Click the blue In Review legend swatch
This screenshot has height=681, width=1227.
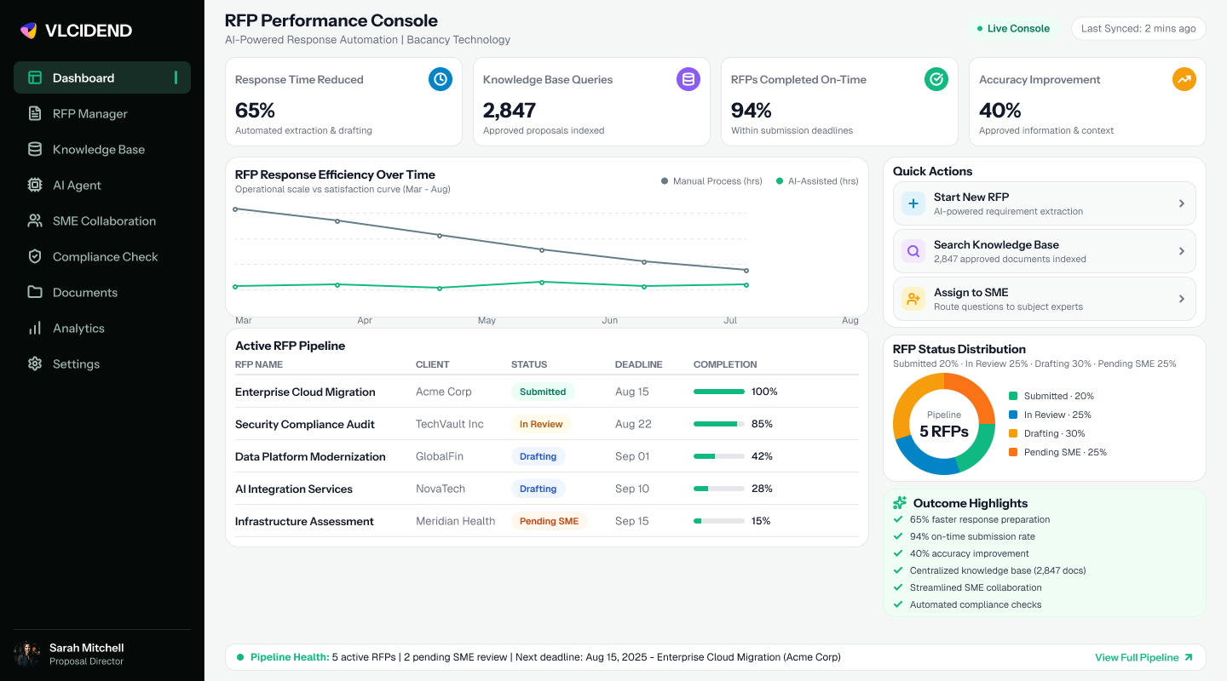pyautogui.click(x=1013, y=415)
